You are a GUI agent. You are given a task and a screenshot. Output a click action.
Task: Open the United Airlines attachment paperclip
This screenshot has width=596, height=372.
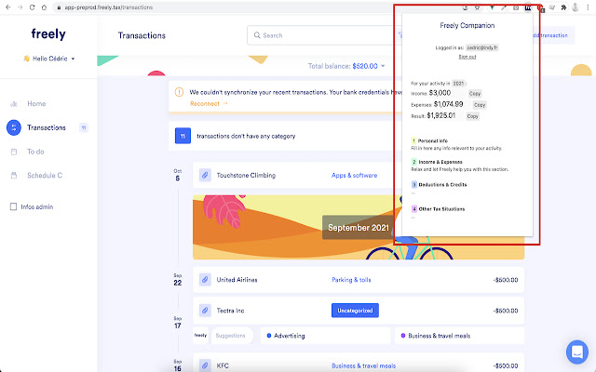[x=205, y=280]
